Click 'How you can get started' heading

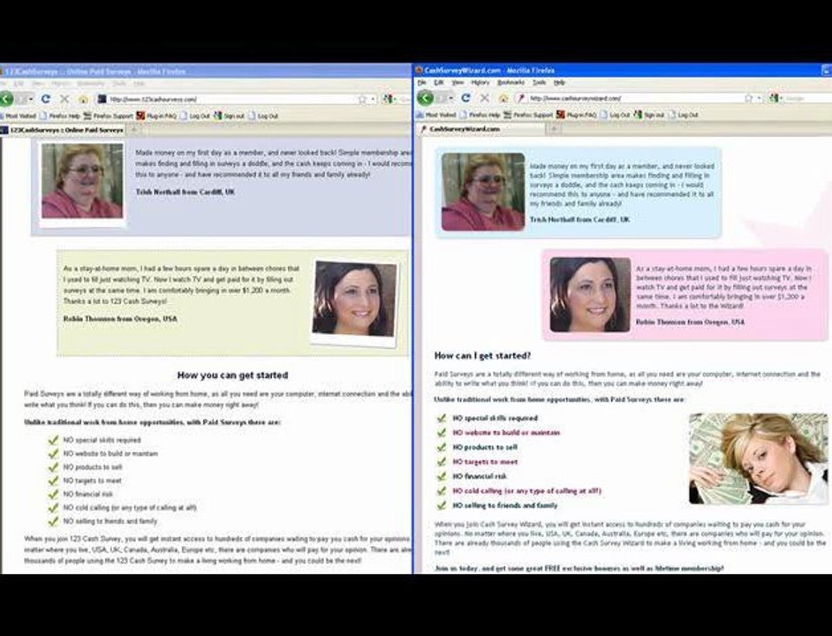[x=232, y=375]
